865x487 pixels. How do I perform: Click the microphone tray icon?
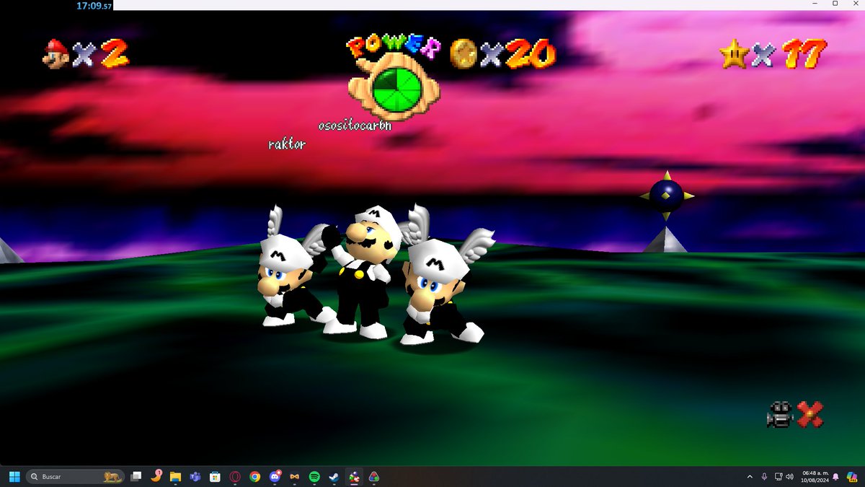(x=764, y=477)
